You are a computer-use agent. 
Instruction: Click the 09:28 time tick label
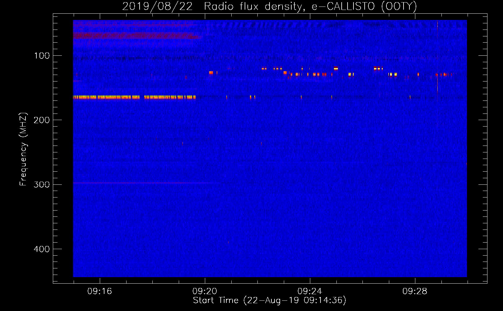415,291
